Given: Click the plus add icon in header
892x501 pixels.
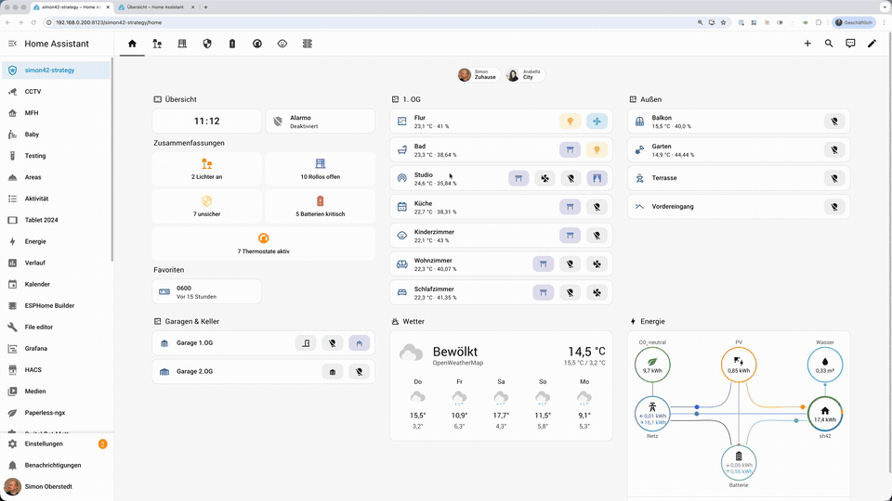Looking at the screenshot, I should (x=807, y=44).
